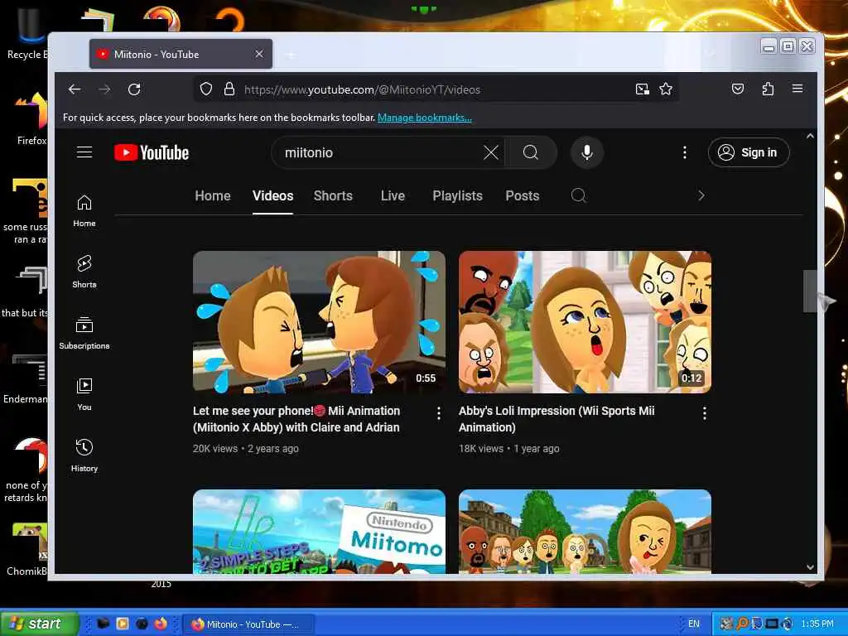Select the Videos channel tab
Image resolution: width=848 pixels, height=636 pixels.
coord(272,195)
